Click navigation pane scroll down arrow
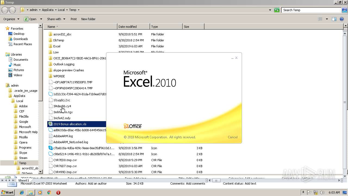Image resolution: width=348 pixels, height=196 pixels. click(x=41, y=172)
